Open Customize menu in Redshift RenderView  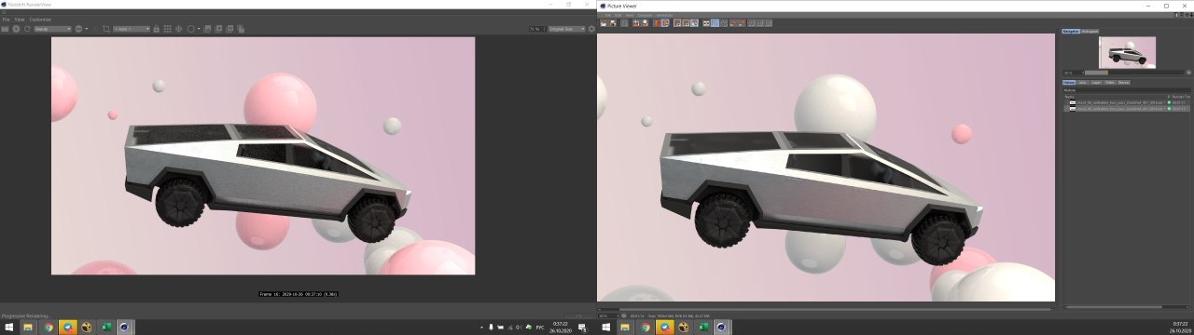click(x=40, y=20)
